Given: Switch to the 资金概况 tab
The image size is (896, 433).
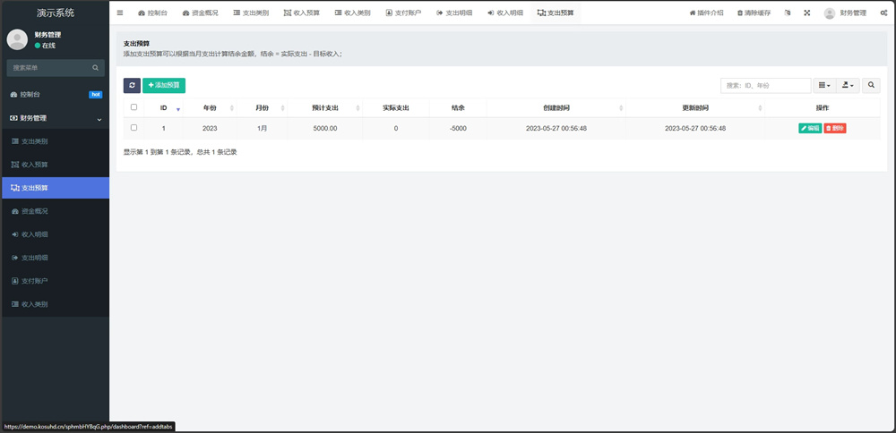Looking at the screenshot, I should click(201, 13).
